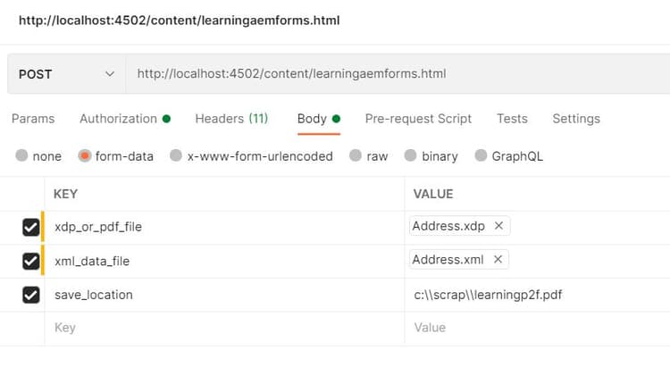The image size is (670, 376).
Task: Select the form-data body type
Action: (x=85, y=156)
